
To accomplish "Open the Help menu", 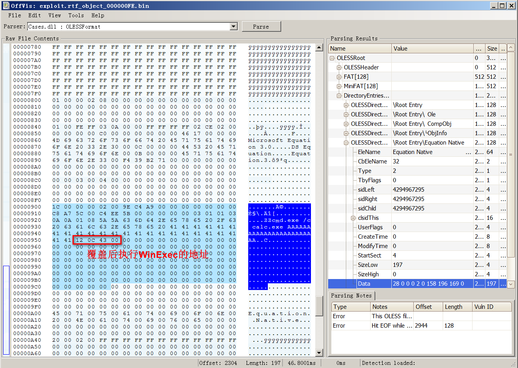I will click(x=98, y=15).
